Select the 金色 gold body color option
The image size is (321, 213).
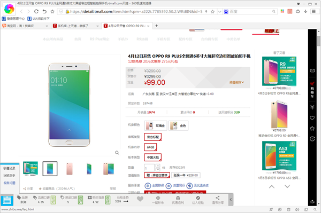point(178,125)
